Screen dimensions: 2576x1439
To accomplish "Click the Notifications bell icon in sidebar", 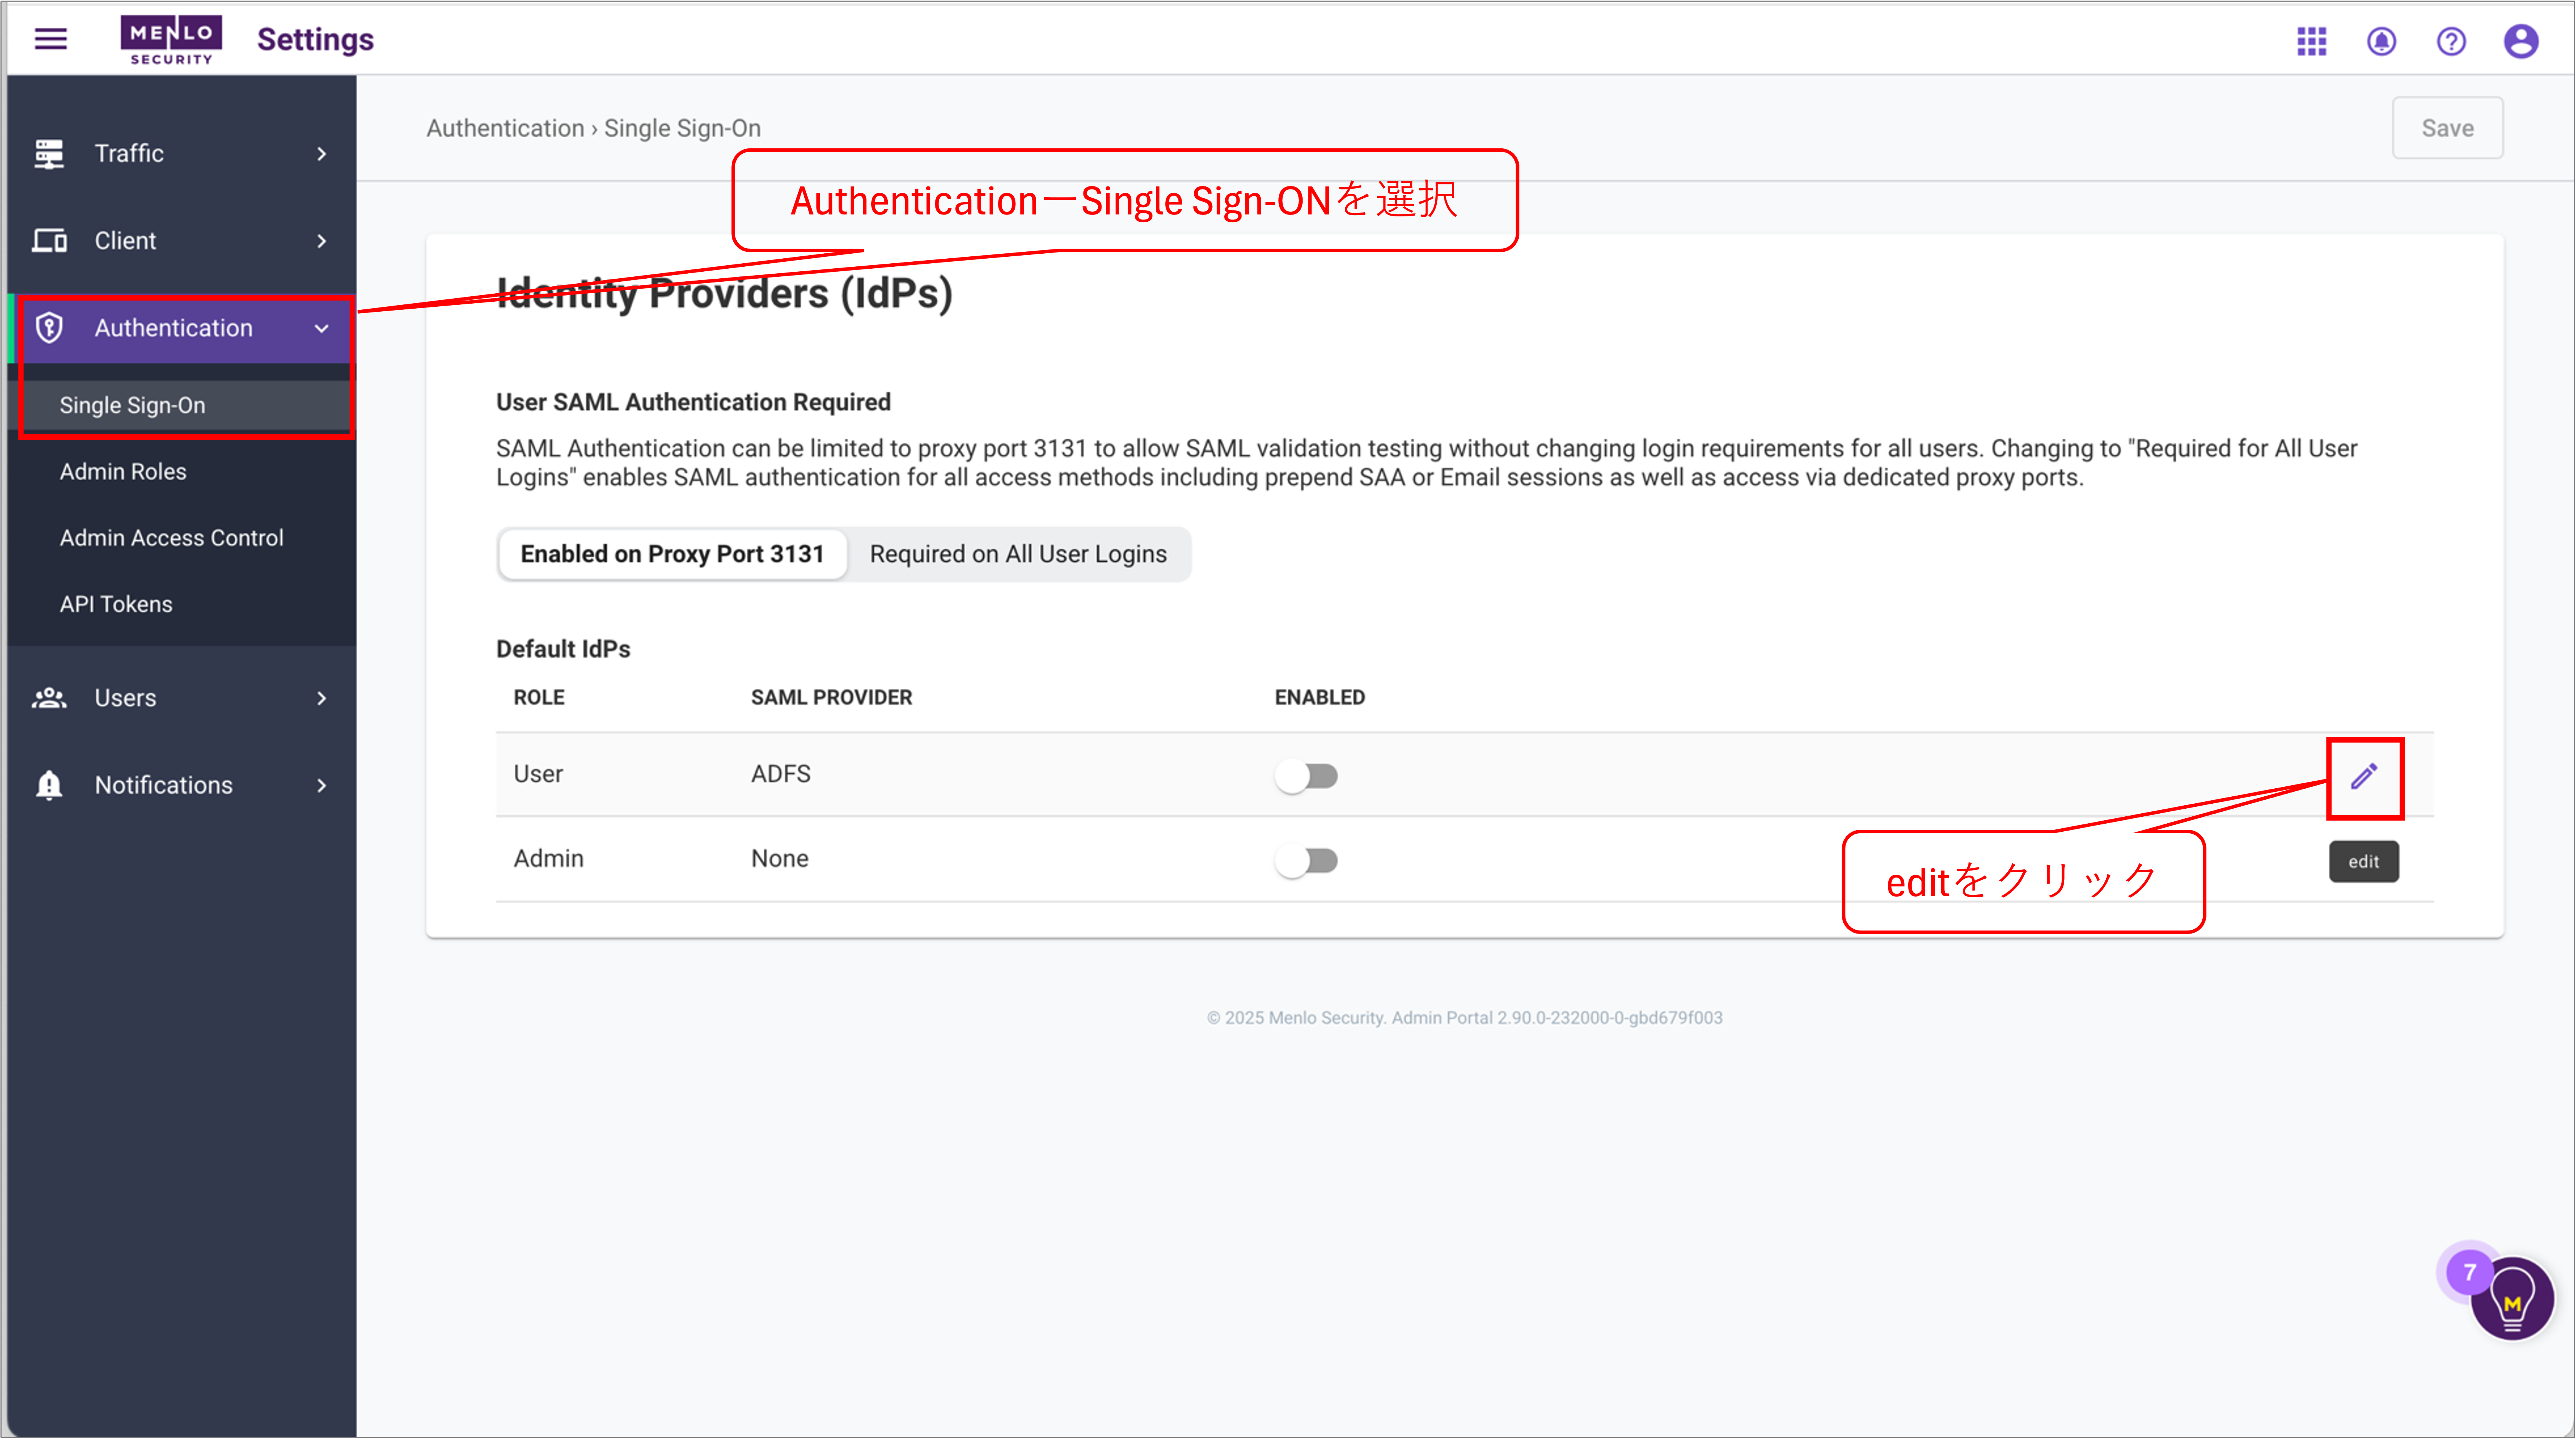I will click(x=49, y=785).
